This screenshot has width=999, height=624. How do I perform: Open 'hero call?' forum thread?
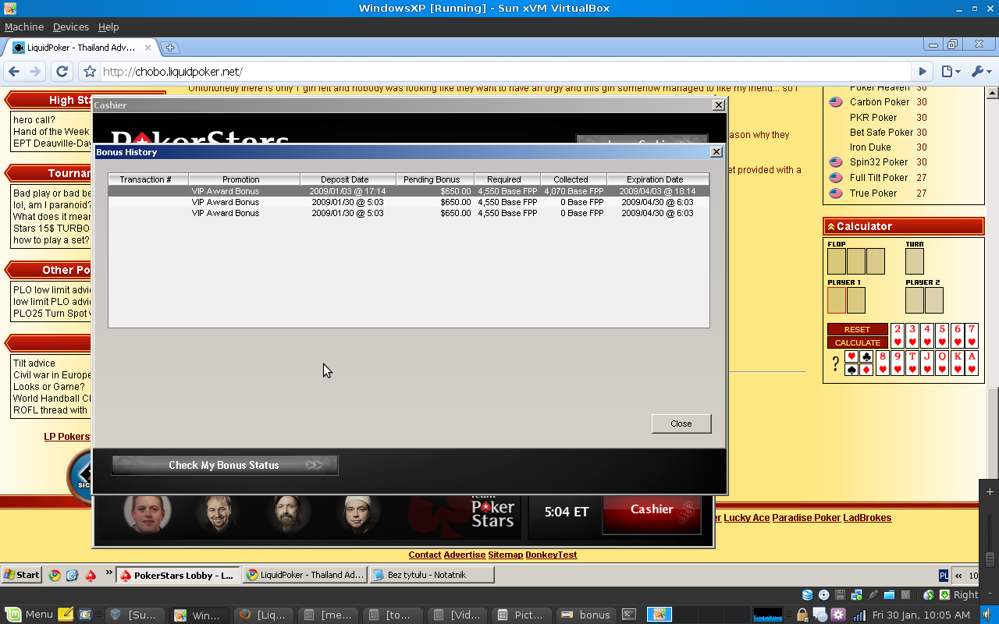click(34, 120)
